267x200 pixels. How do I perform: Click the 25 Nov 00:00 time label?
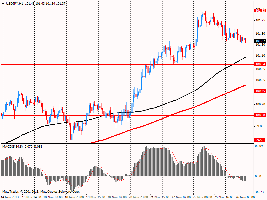(203, 197)
